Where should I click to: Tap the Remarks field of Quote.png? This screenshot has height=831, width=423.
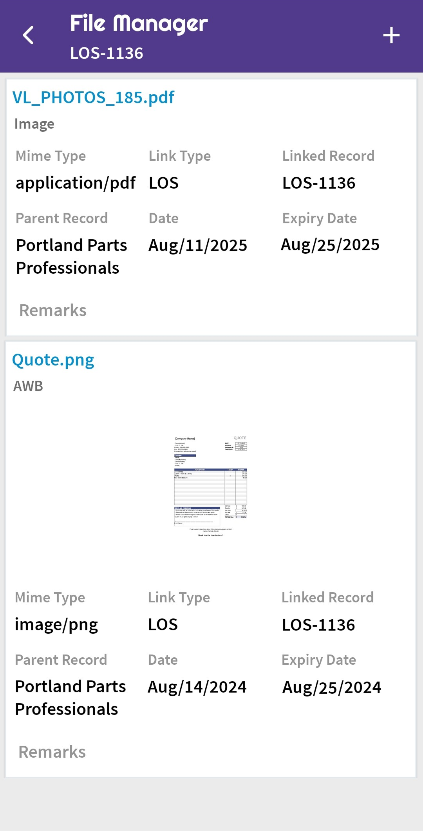(52, 752)
